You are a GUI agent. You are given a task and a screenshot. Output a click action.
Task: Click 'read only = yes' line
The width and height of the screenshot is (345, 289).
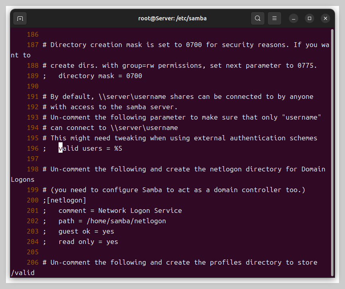[x=88, y=242]
